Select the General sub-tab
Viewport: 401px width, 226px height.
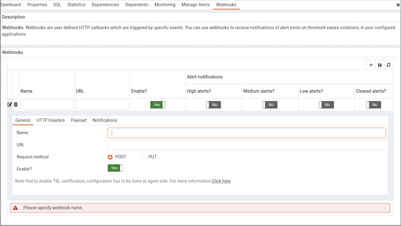pyautogui.click(x=23, y=120)
